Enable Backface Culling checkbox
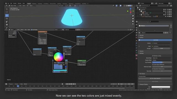The image size is (177, 99). click(x=153, y=56)
